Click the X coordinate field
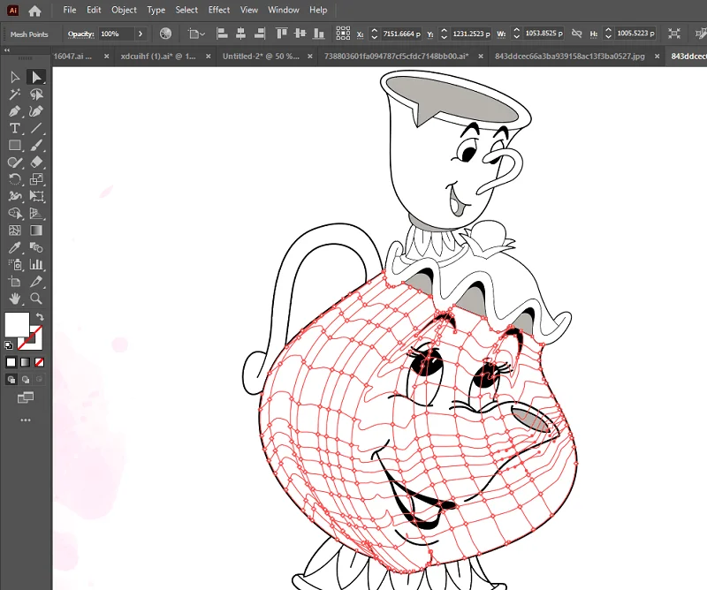 (401, 34)
